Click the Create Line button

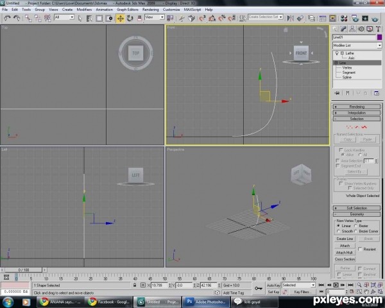coord(345,239)
